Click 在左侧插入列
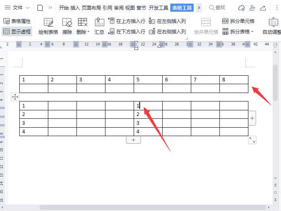 (x=167, y=21)
